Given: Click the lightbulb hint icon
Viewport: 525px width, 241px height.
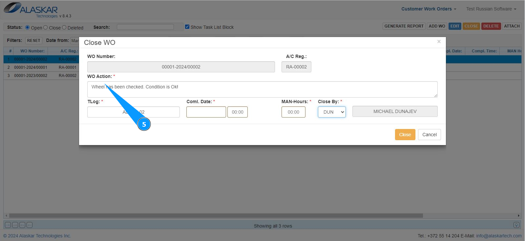Looking at the screenshot, I should click(516, 225).
